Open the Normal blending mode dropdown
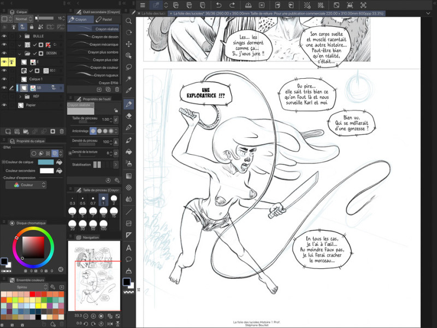The height and width of the screenshot is (328, 437). [23, 19]
